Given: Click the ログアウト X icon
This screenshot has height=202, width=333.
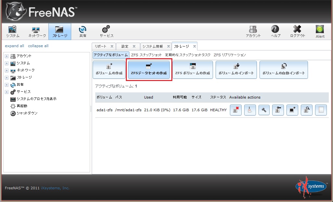Looking at the screenshot, I should click(298, 32).
